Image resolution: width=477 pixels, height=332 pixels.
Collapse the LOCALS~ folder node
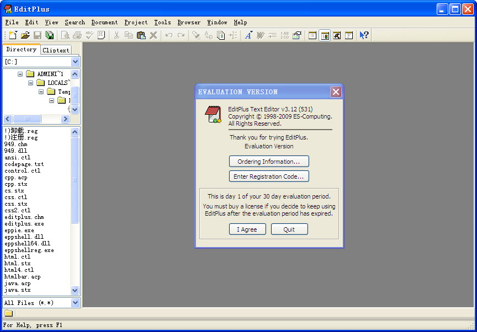point(31,83)
